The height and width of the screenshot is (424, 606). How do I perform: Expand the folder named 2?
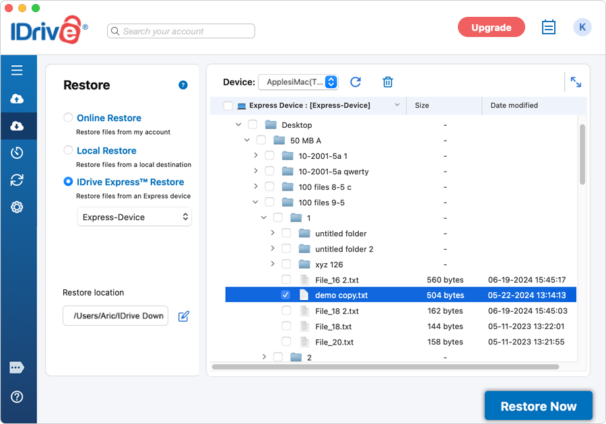[264, 357]
